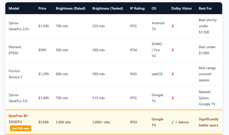Click the red X in Element EP500 row
Viewport: 229px width, 135px height.
(x=173, y=50)
